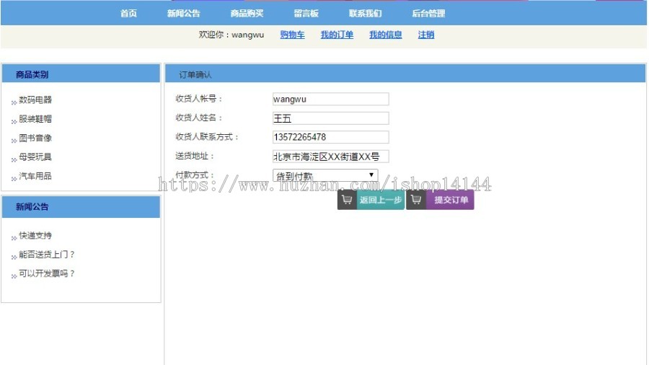The image size is (649, 365).
Task: Open the 首页 home menu item
Action: coord(128,13)
